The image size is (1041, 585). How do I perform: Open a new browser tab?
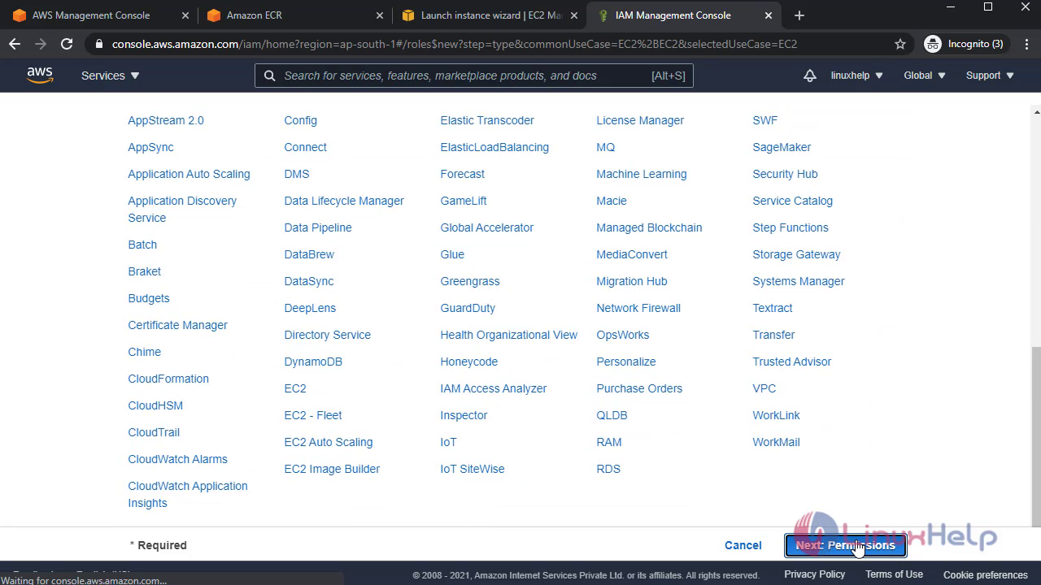[x=799, y=15]
